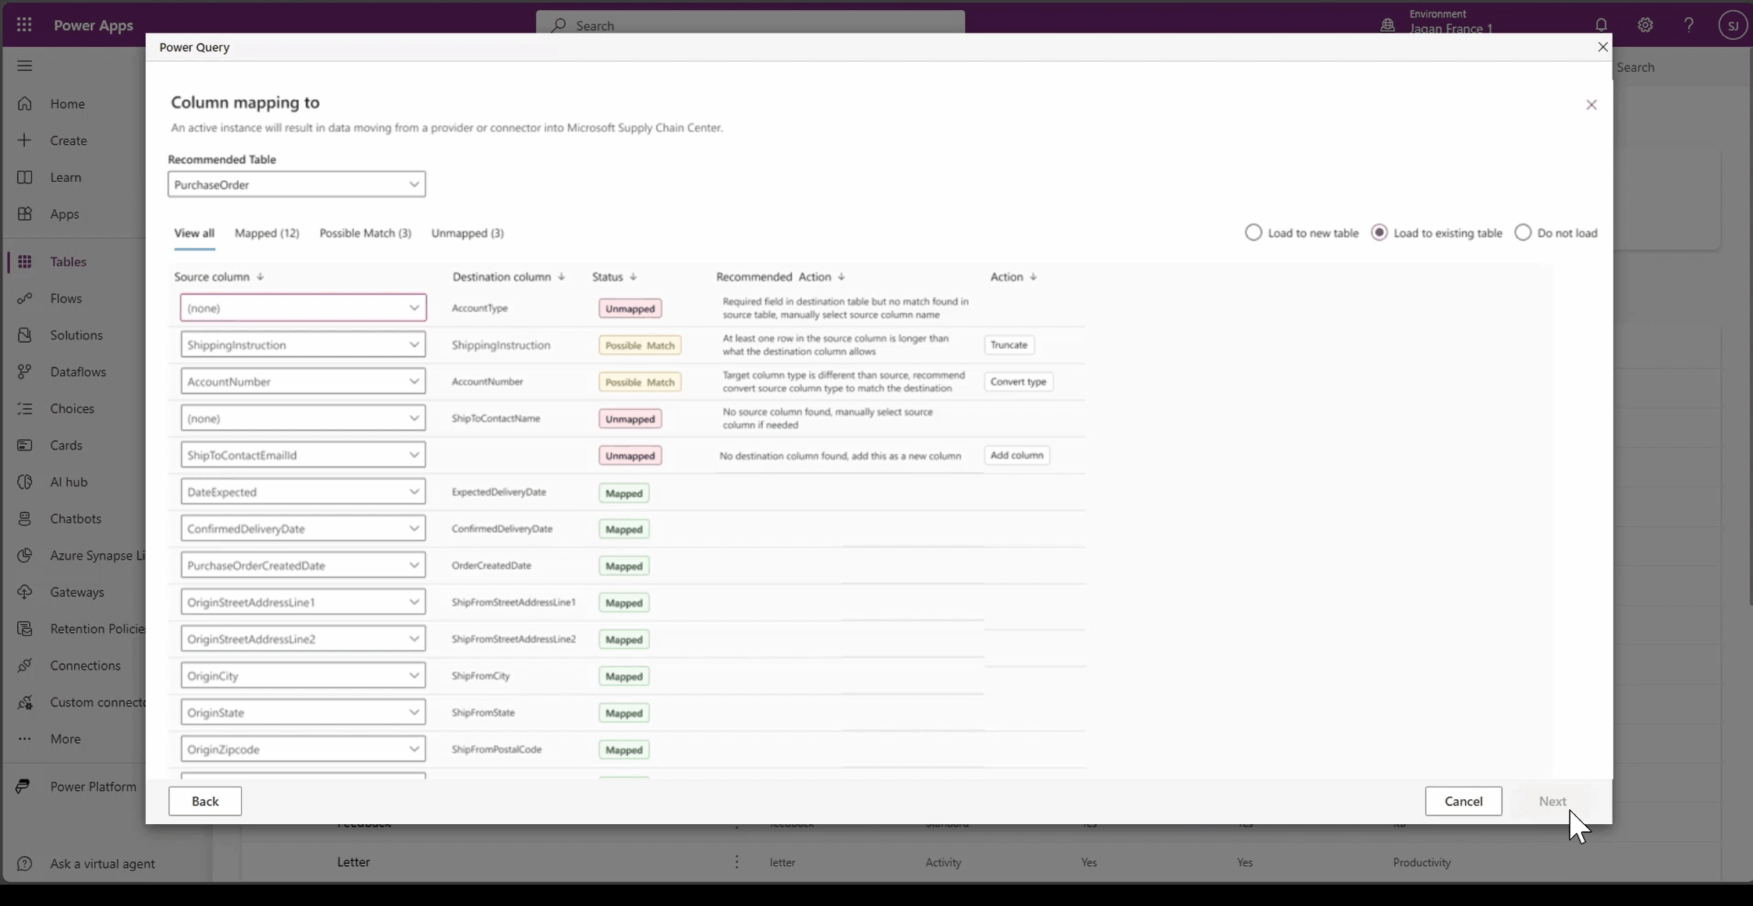This screenshot has height=906, width=1753.
Task: Open the Power Apps app launcher waffle
Action: coord(24,25)
